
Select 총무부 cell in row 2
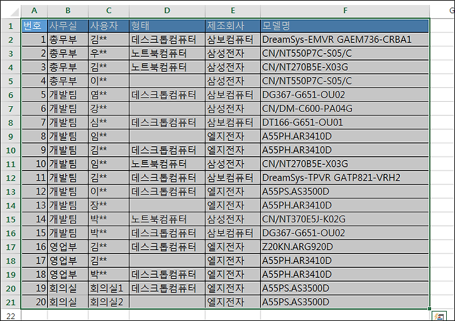tap(68, 39)
